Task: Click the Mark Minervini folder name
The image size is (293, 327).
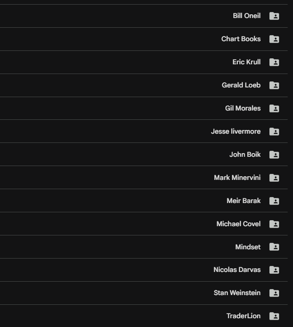Action: coord(237,178)
